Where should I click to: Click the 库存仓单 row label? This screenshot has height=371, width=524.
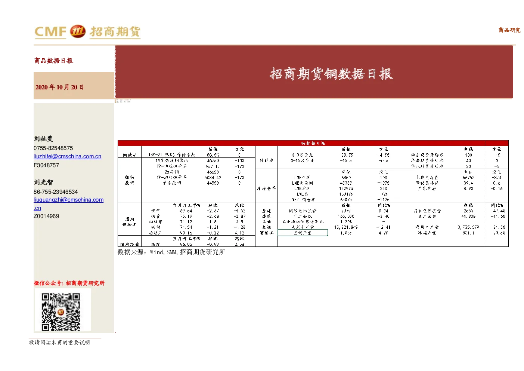click(x=266, y=188)
